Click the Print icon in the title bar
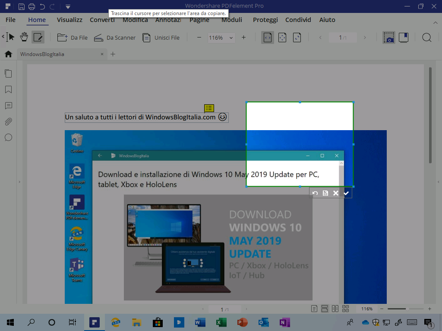This screenshot has height=331, width=442. point(32,6)
